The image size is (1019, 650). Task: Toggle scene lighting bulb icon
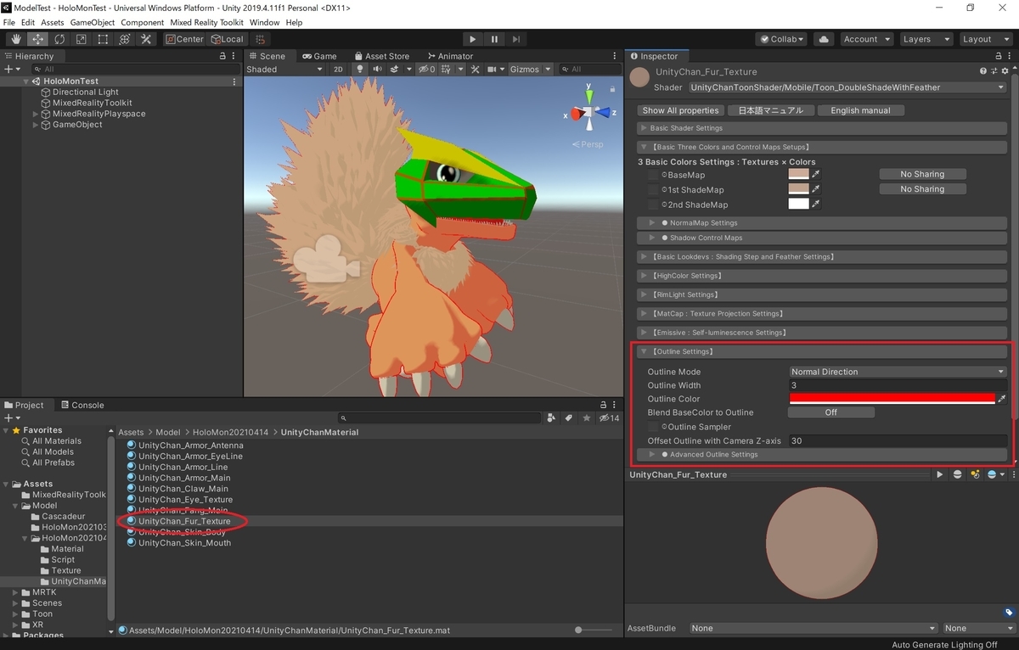(360, 70)
